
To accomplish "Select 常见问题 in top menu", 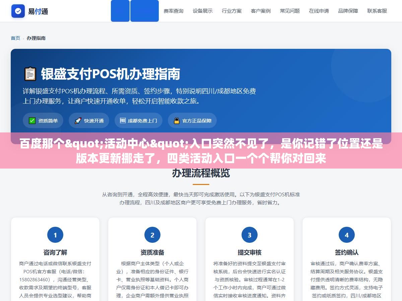I will coord(290,11).
